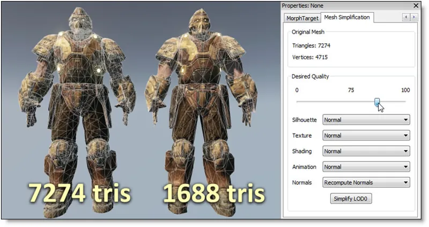Screen dimensions: 429x227
Task: Click the Vertices: 4715 text
Action: click(310, 57)
